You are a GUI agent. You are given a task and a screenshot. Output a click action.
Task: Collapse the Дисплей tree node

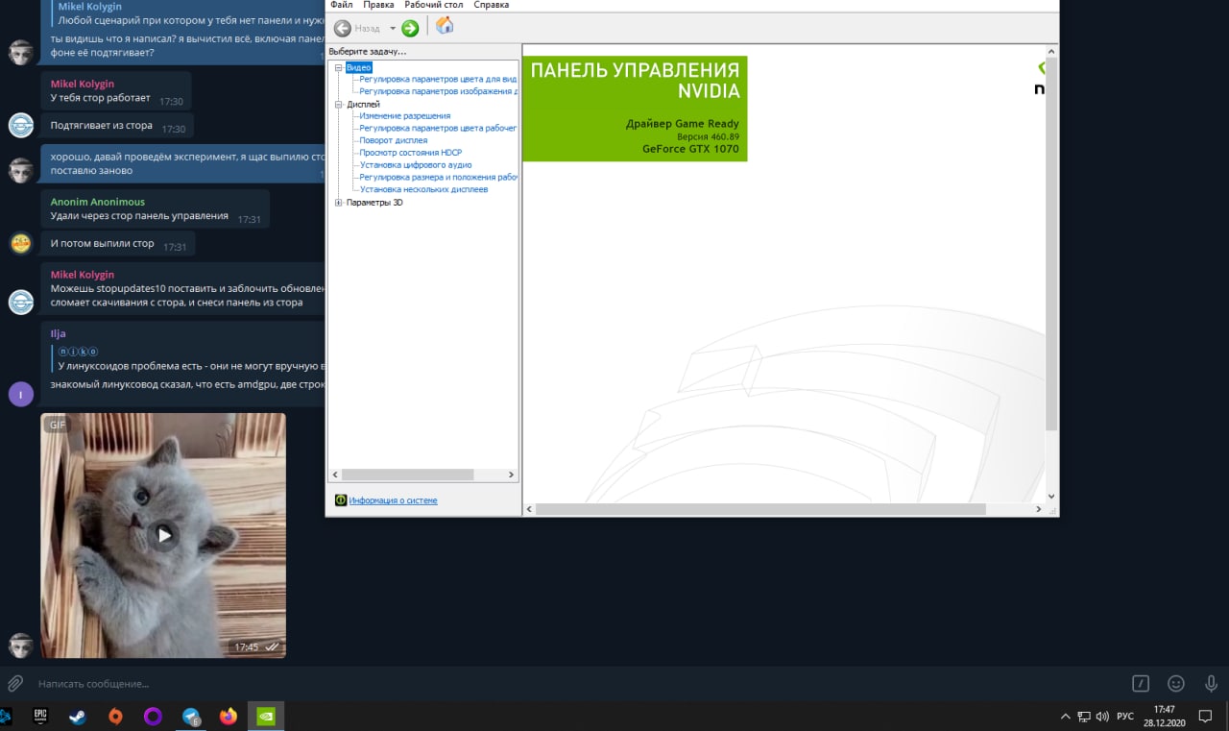click(338, 104)
